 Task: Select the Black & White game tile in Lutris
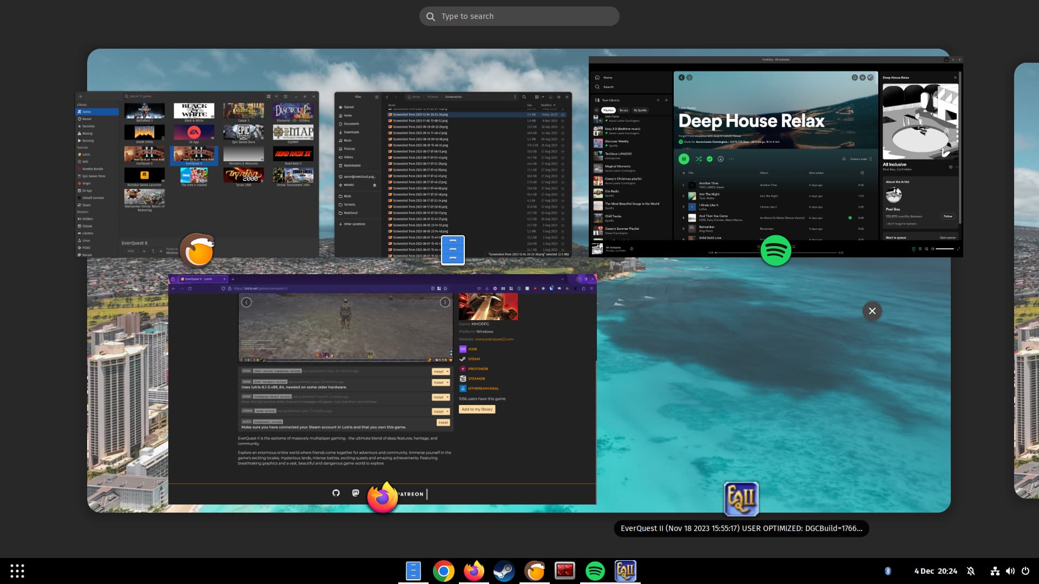(194, 112)
